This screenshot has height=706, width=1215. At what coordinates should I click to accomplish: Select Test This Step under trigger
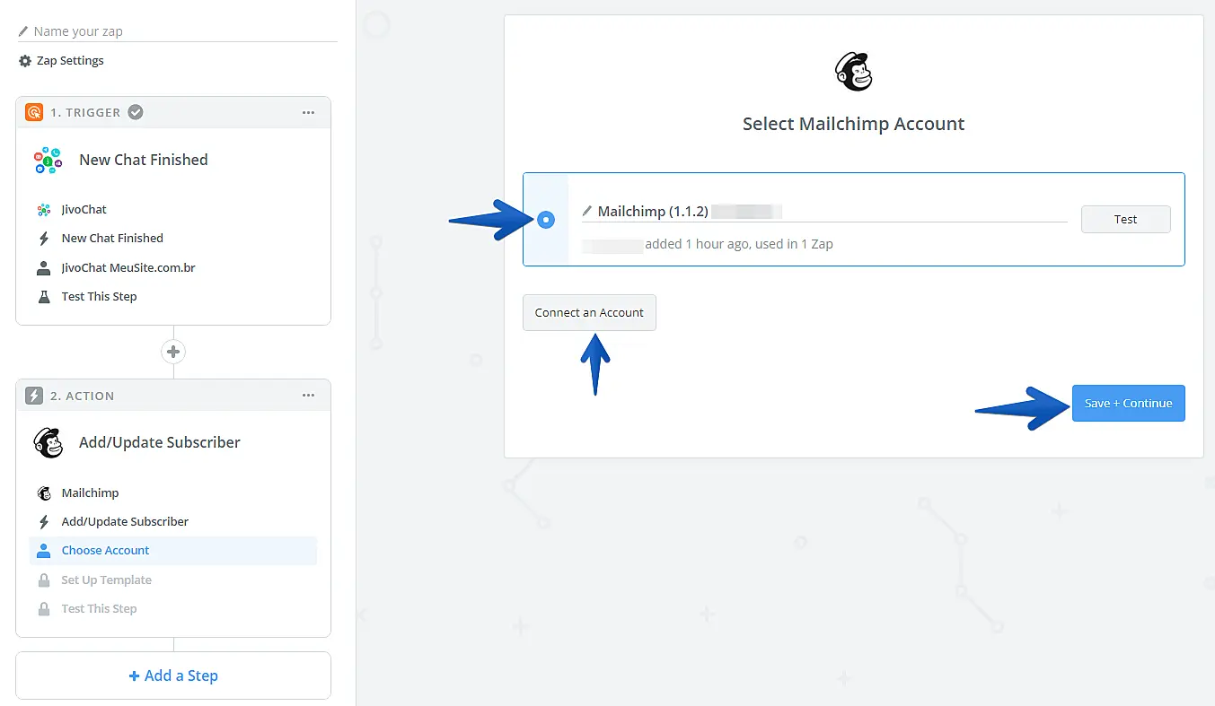pyautogui.click(x=99, y=297)
